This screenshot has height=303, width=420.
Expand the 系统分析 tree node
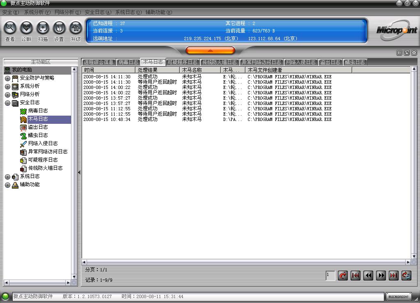point(7,87)
